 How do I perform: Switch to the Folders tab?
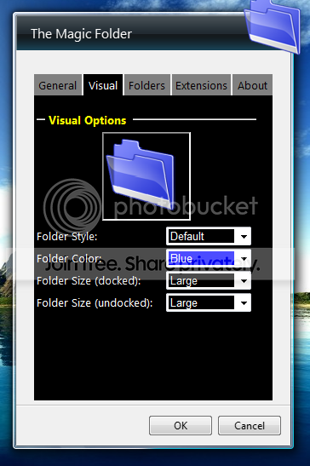pyautogui.click(x=146, y=85)
